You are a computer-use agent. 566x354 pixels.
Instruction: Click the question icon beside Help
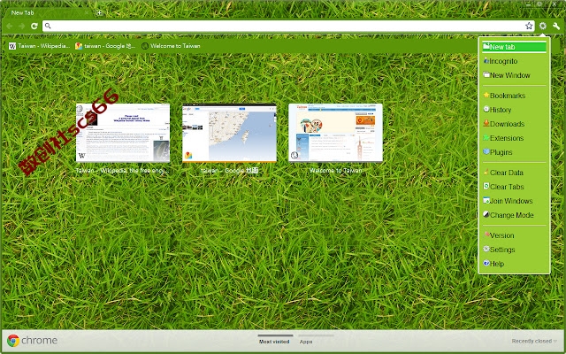tap(486, 263)
